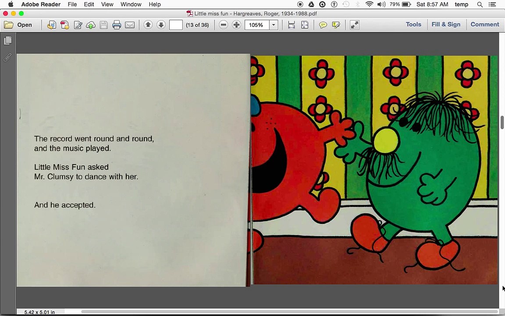Viewport: 505px width, 316px height.
Task: Click the Google Drive menu bar icon
Action: click(311, 4)
